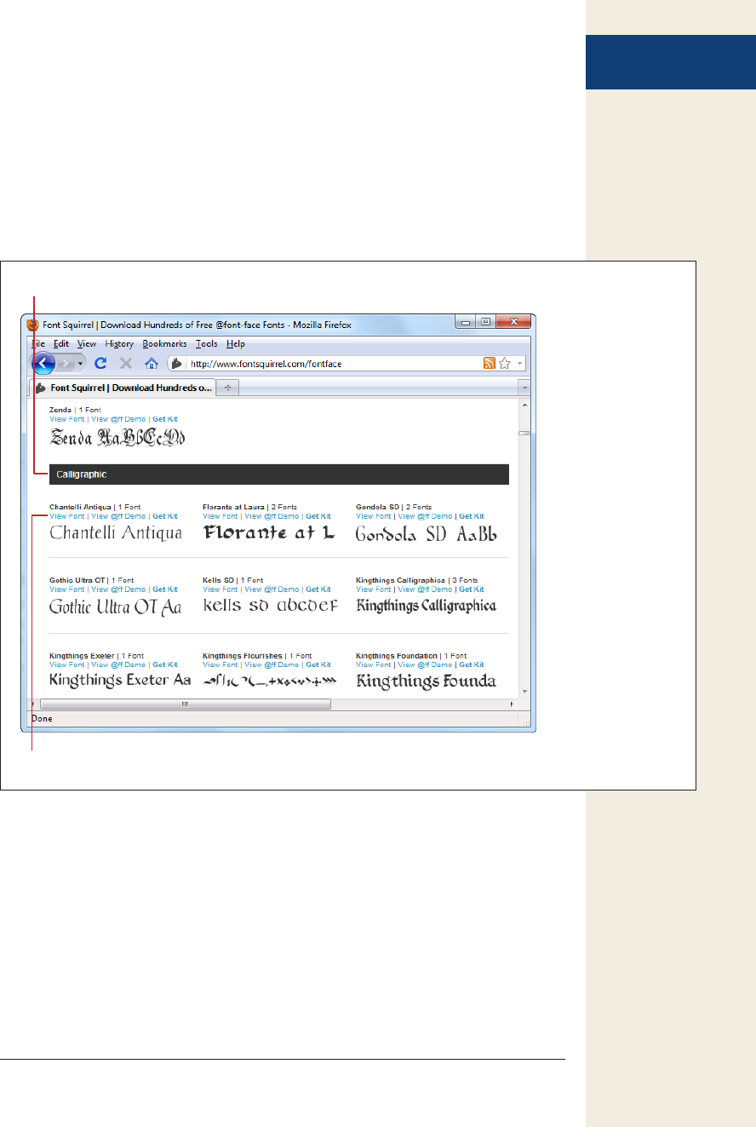756x1127 pixels.
Task: Click the horizontal scrollbar thumb
Action: (186, 704)
